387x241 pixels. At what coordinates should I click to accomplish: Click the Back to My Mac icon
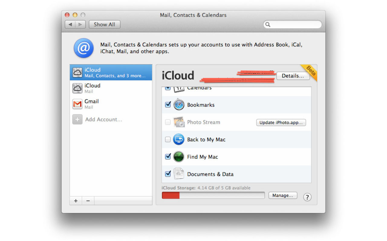[x=179, y=139]
